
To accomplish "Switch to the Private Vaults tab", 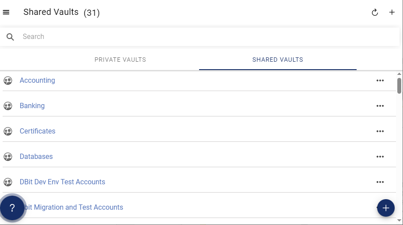I will coord(120,60).
